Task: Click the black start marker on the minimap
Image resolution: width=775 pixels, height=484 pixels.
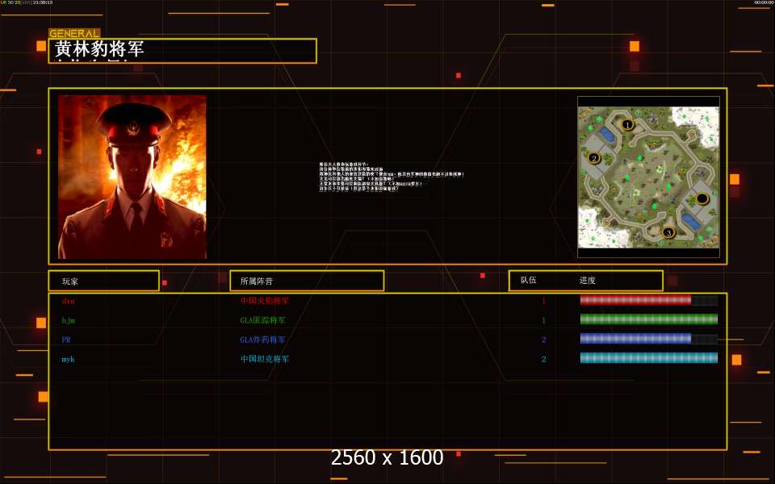Action: (702, 198)
